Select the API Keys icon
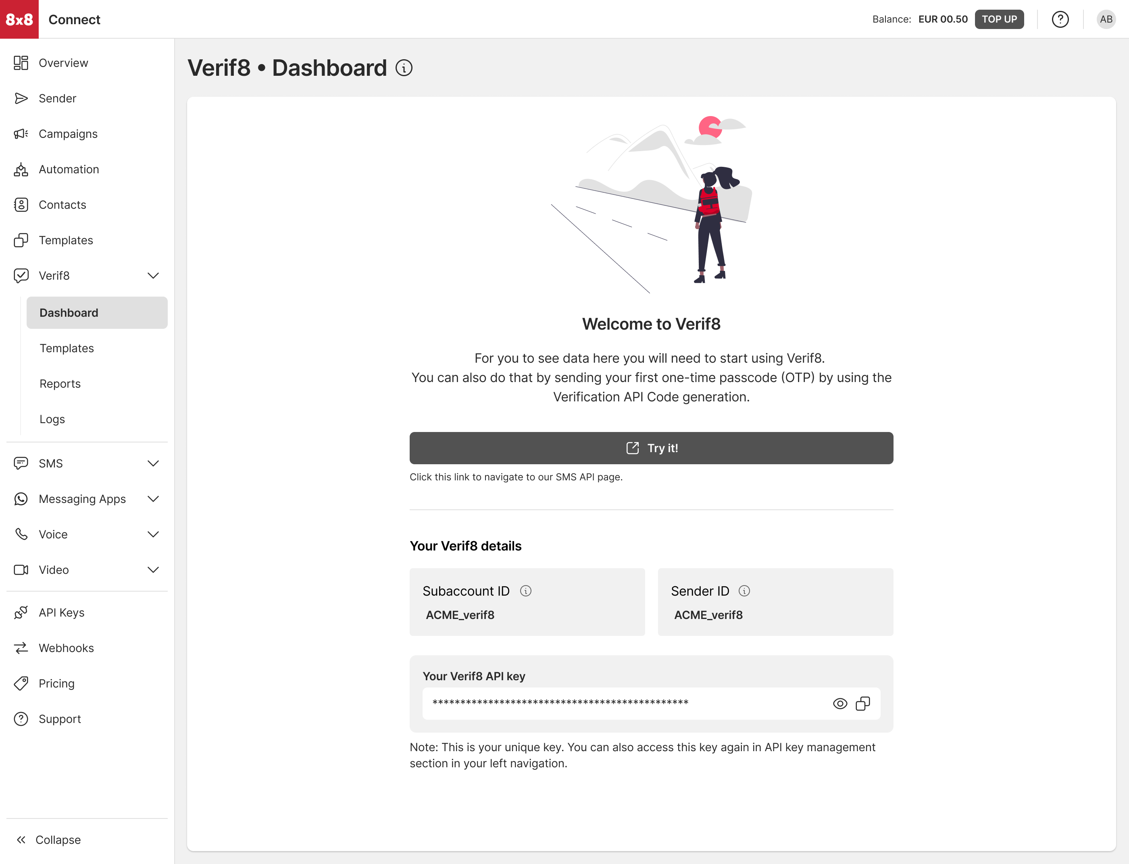This screenshot has height=864, width=1129. pyautogui.click(x=21, y=612)
